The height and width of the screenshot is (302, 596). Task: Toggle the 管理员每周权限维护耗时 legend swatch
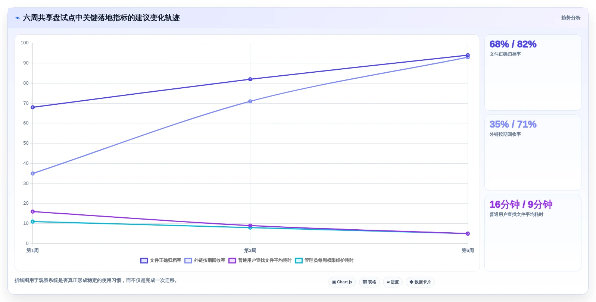299,261
